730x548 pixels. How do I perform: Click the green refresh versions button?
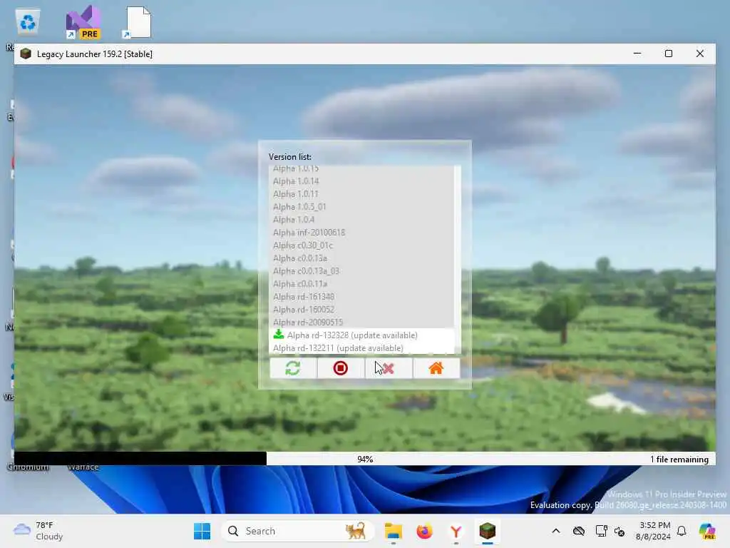pos(293,368)
